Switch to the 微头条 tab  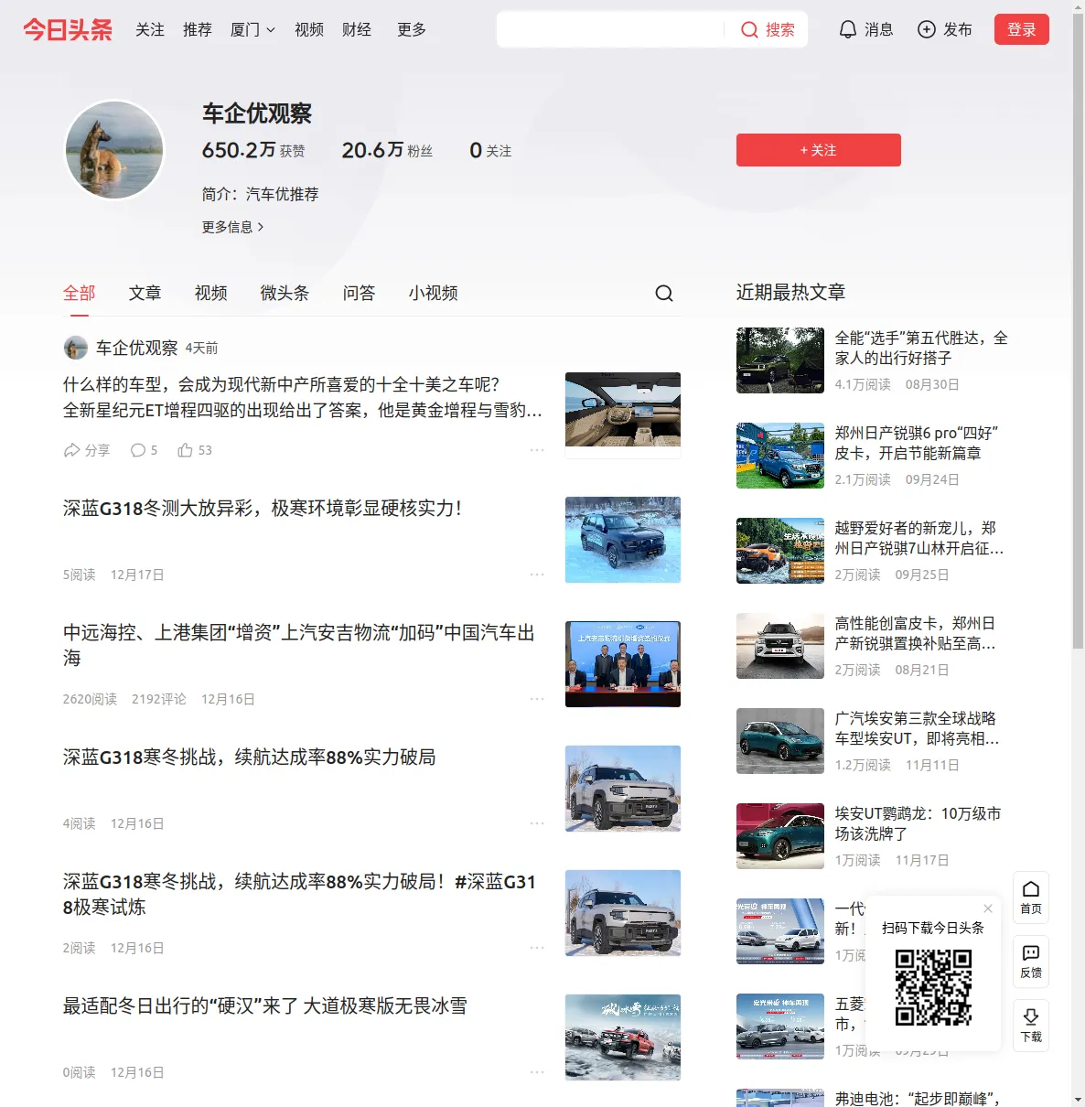285,293
